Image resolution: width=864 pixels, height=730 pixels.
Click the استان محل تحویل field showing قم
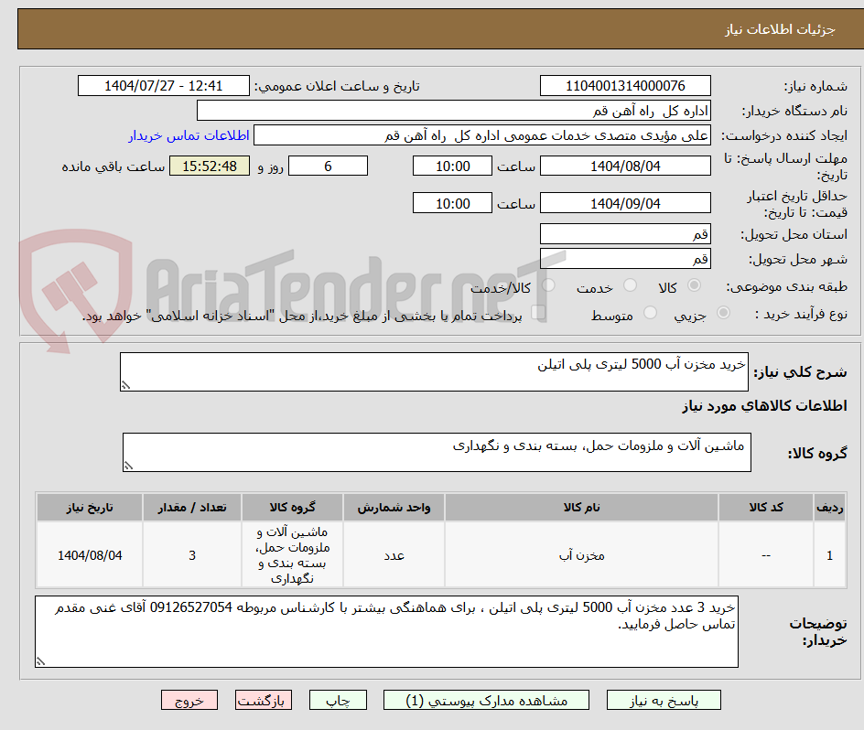click(625, 234)
